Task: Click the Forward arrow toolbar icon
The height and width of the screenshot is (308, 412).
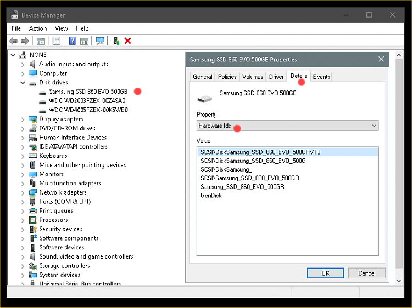Action: pos(25,41)
